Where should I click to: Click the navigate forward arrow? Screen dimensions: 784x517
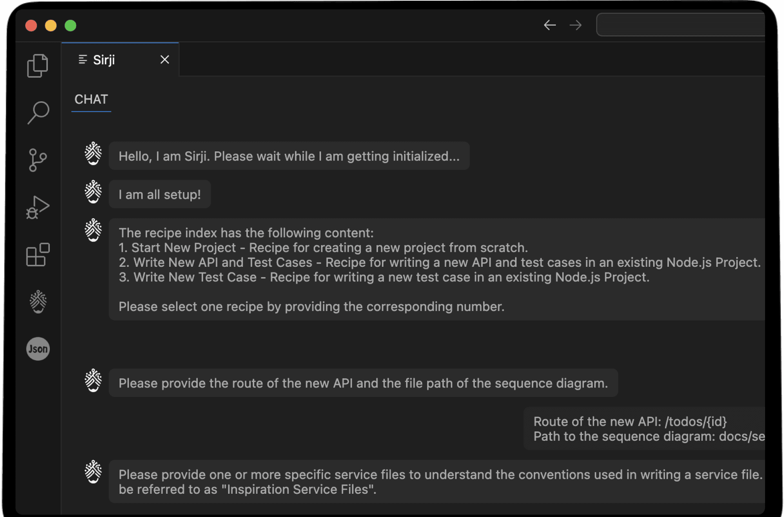[575, 25]
